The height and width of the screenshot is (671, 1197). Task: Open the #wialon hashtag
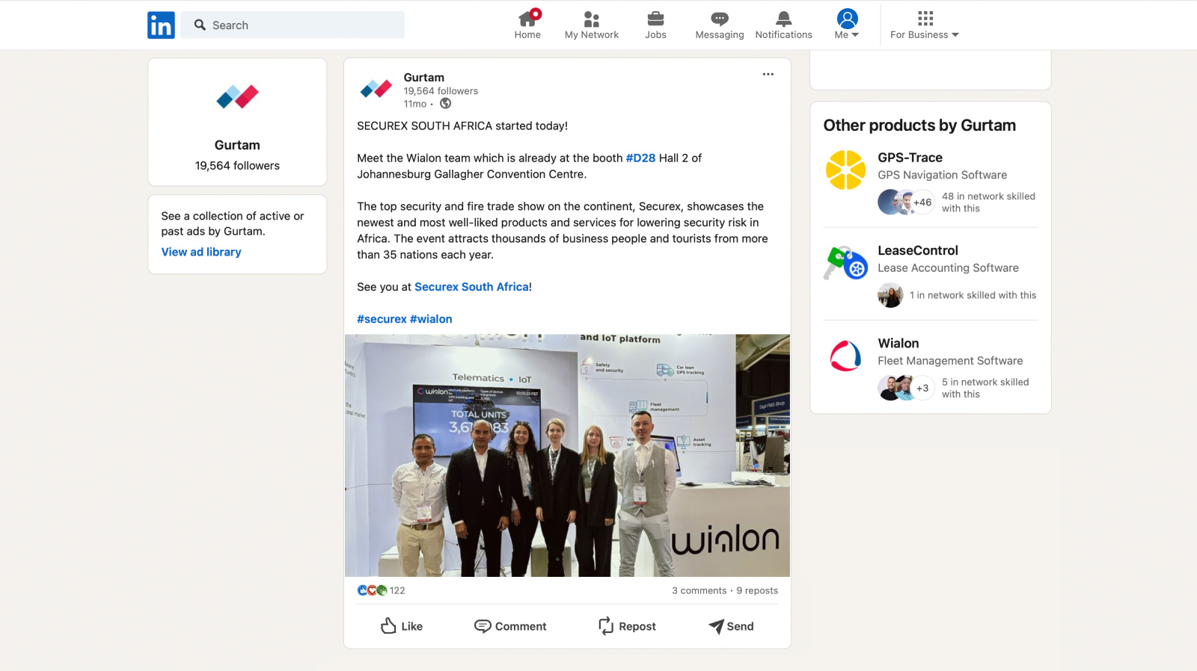click(x=431, y=319)
